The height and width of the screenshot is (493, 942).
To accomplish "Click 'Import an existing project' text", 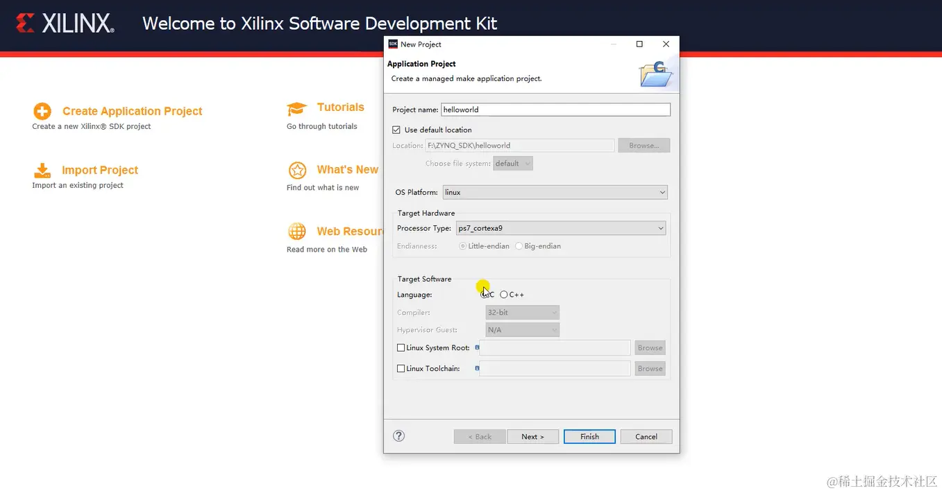I will point(78,185).
